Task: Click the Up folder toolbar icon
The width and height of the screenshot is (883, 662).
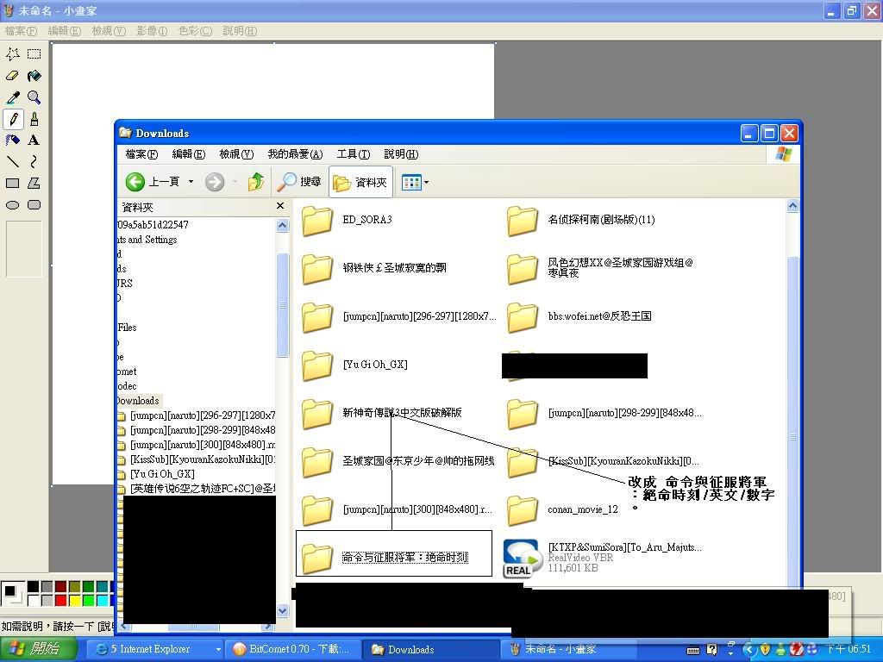Action: pyautogui.click(x=255, y=182)
